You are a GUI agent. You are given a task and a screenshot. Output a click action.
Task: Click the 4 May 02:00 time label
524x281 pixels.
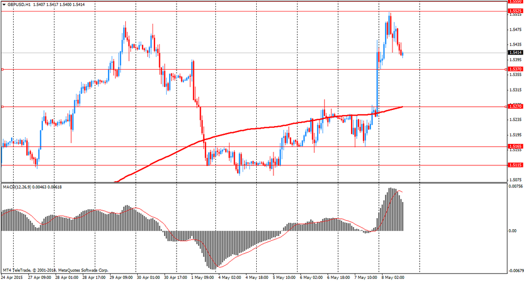pyautogui.click(x=230, y=277)
